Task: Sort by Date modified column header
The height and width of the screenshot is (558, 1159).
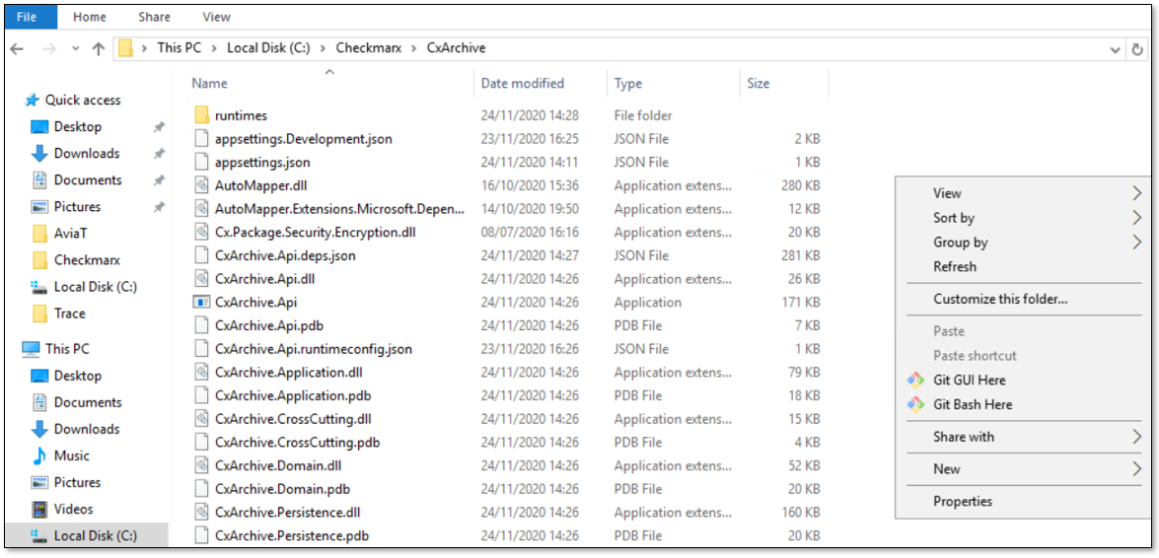Action: click(522, 84)
